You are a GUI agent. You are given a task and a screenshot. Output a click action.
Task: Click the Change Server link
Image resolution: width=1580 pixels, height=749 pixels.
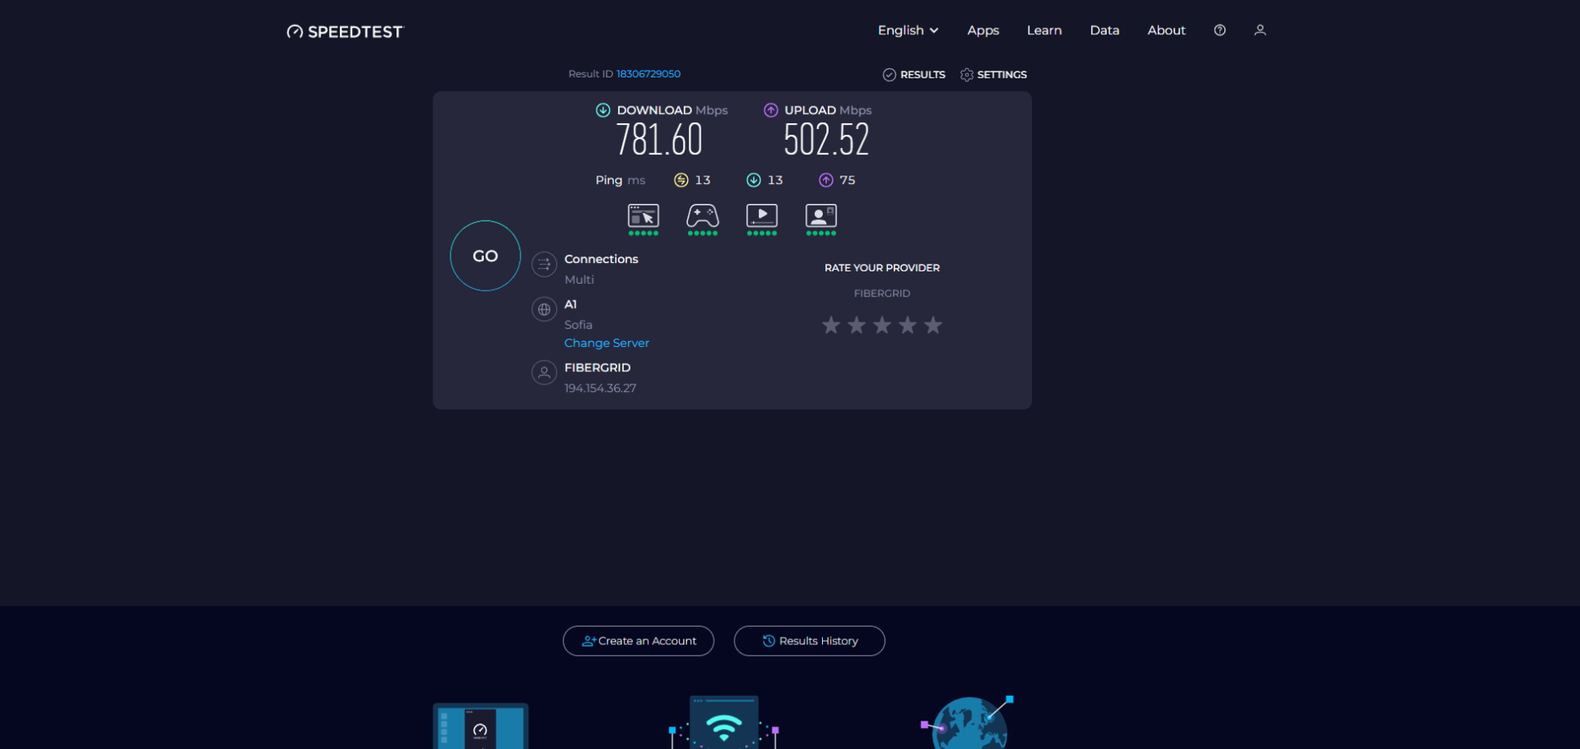coord(606,343)
